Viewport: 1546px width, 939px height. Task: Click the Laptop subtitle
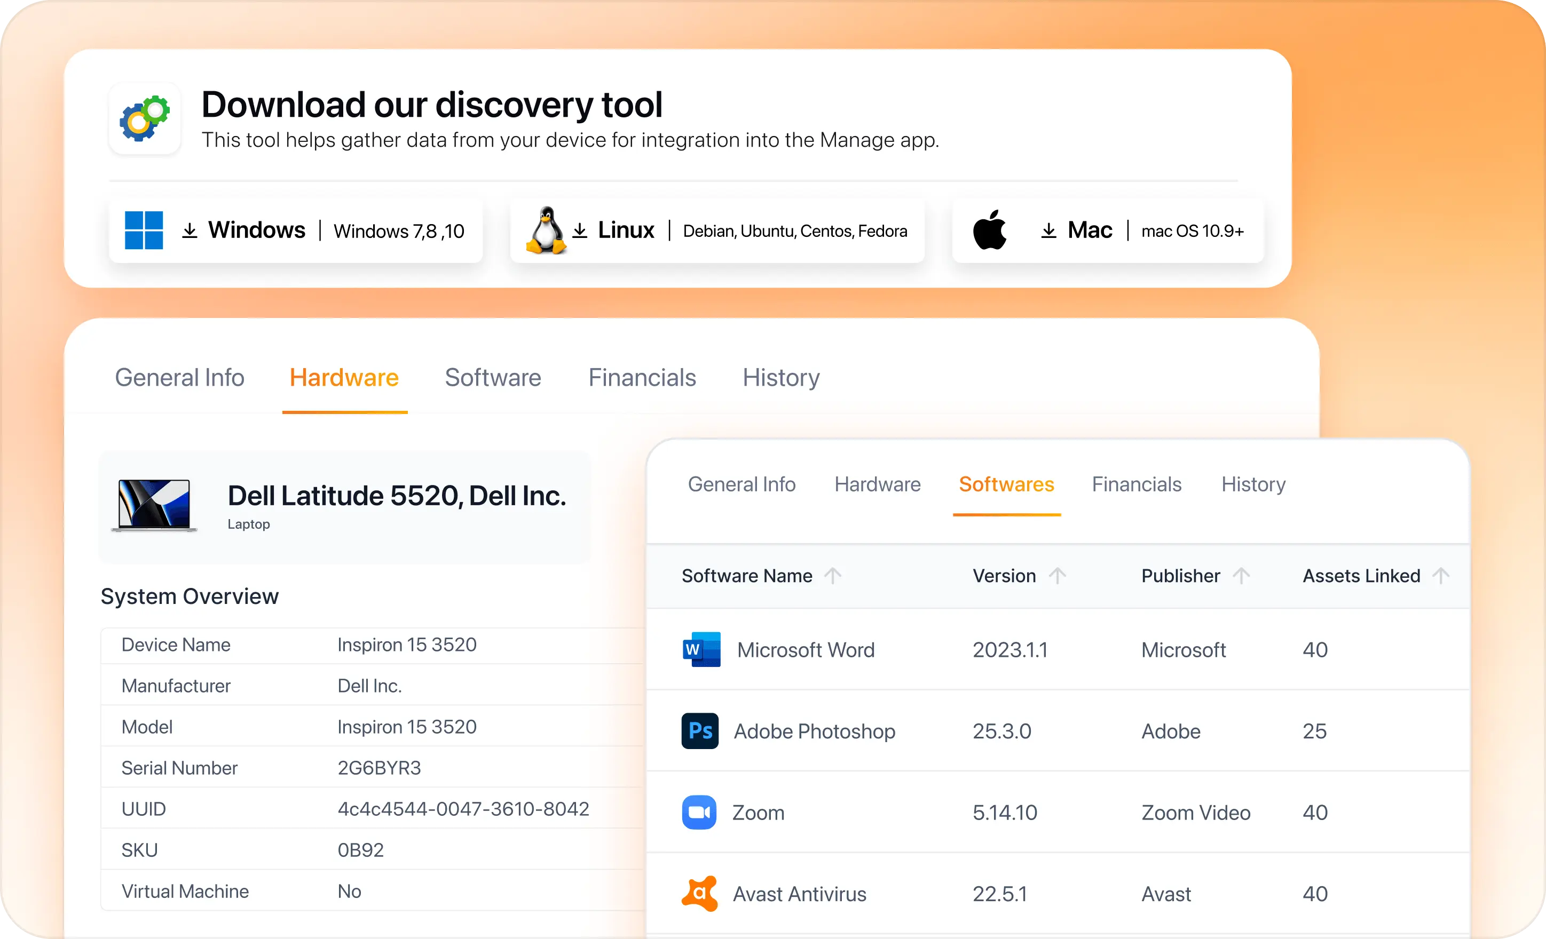click(x=248, y=524)
